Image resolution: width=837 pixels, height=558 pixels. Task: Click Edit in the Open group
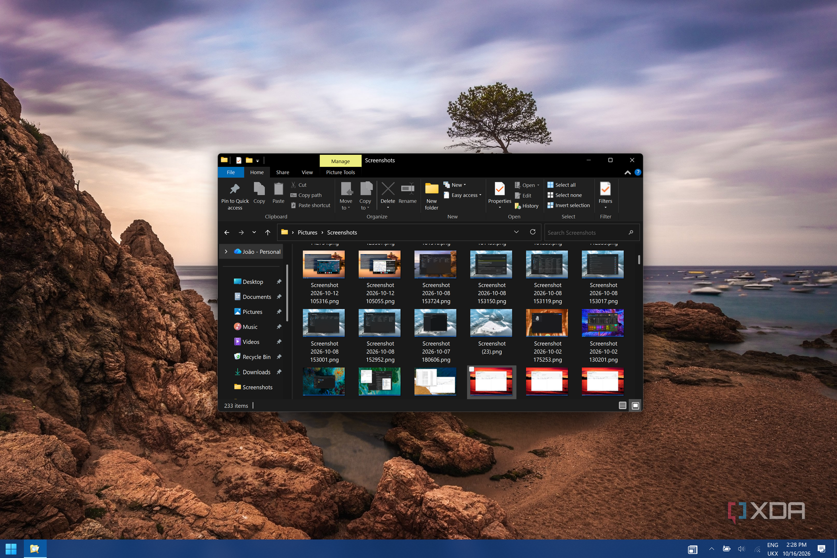tap(523, 196)
